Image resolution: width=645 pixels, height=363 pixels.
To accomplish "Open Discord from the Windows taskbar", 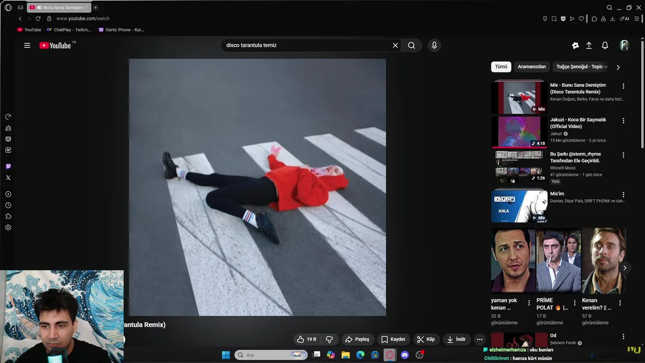I will pos(405,355).
